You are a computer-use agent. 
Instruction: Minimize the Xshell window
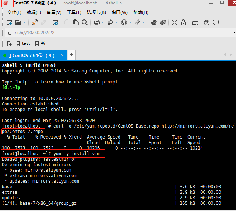click(x=211, y=3)
